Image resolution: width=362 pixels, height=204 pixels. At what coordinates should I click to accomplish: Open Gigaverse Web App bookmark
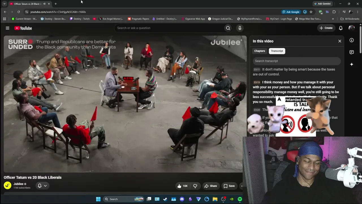pos(193,19)
